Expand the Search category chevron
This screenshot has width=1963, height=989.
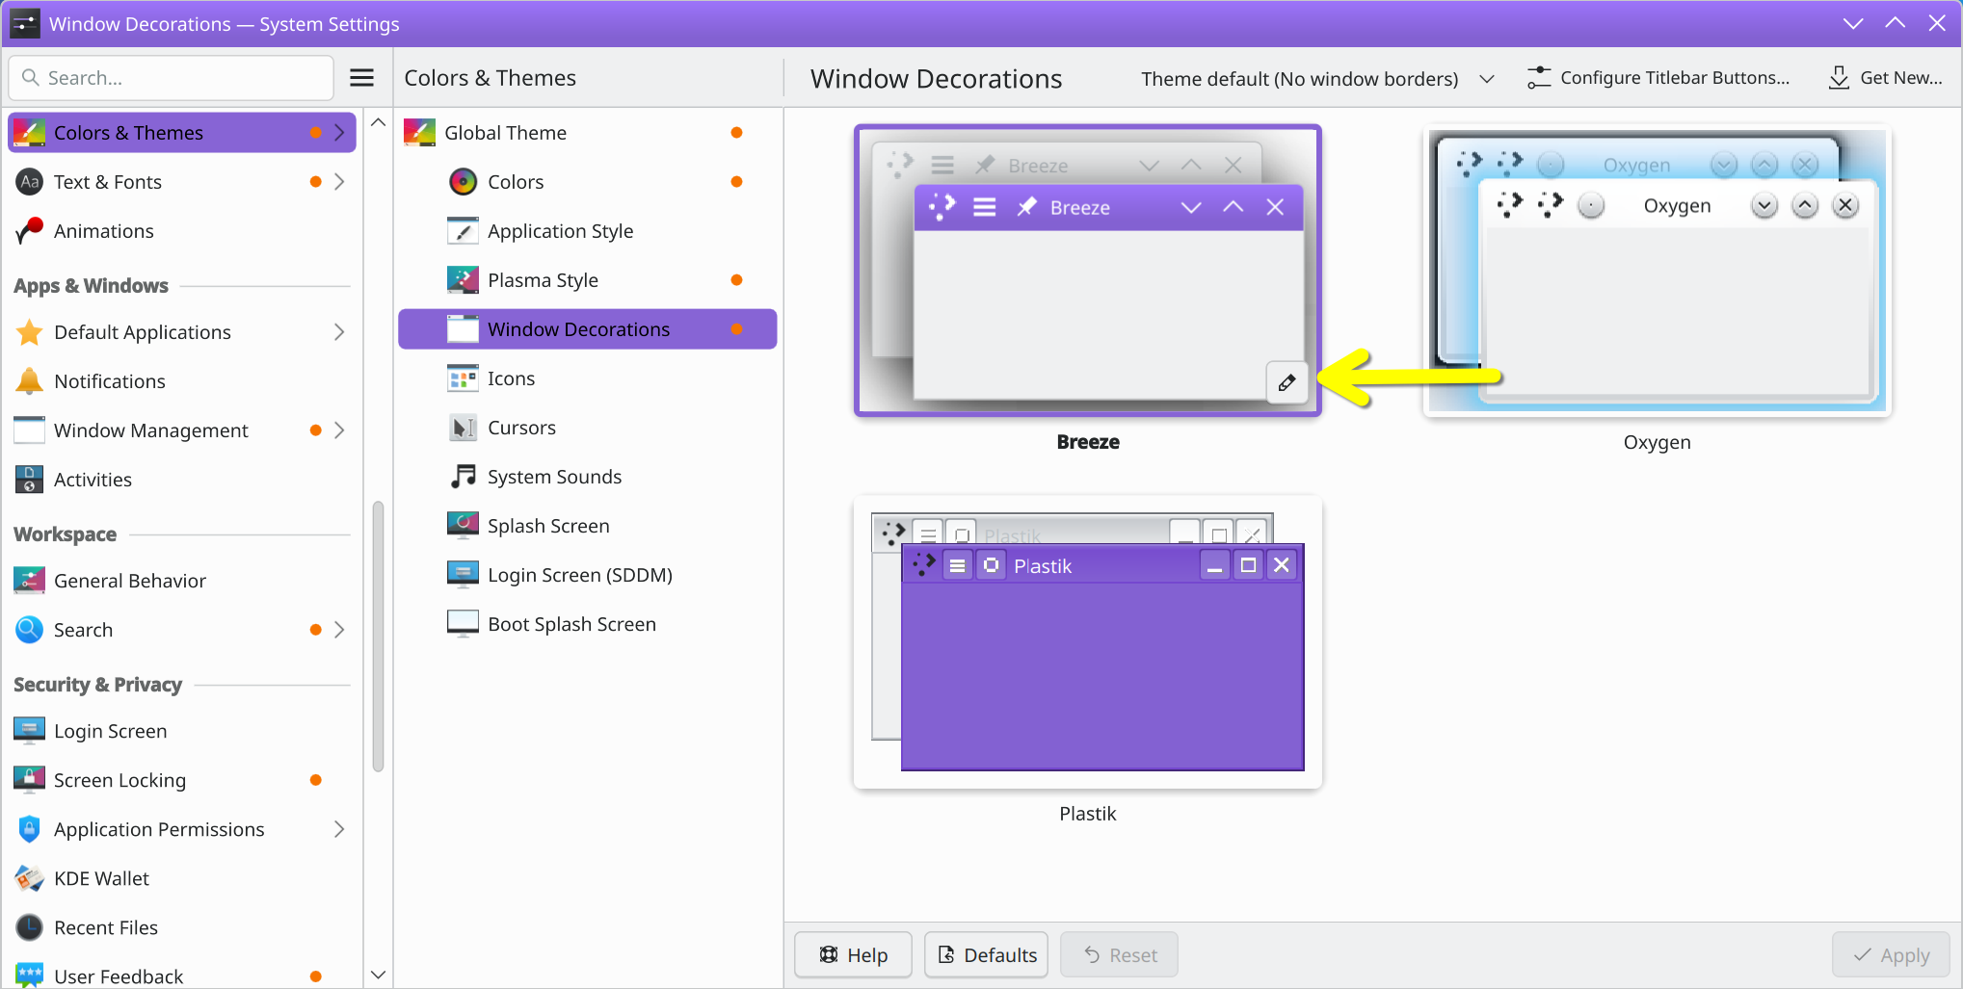339,630
